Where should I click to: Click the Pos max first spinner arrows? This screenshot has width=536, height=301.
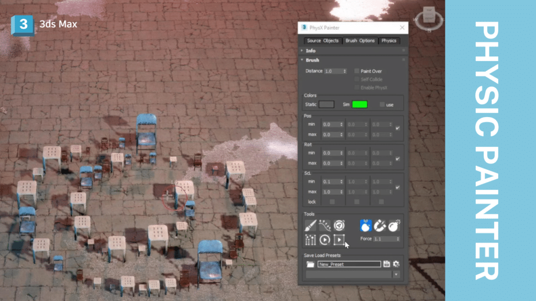[x=341, y=135]
